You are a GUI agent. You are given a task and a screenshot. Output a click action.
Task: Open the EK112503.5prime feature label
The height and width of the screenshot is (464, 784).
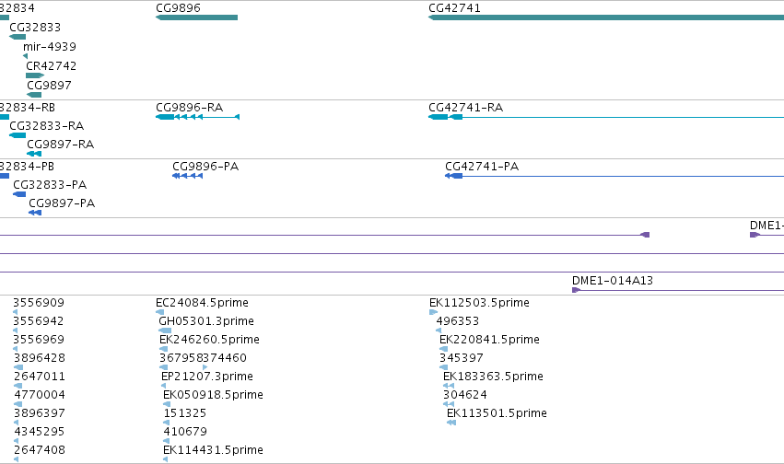click(479, 303)
